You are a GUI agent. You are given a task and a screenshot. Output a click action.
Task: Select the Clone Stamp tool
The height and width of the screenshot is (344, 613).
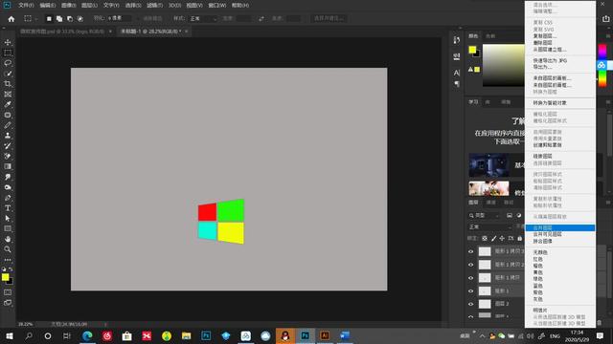coord(8,136)
